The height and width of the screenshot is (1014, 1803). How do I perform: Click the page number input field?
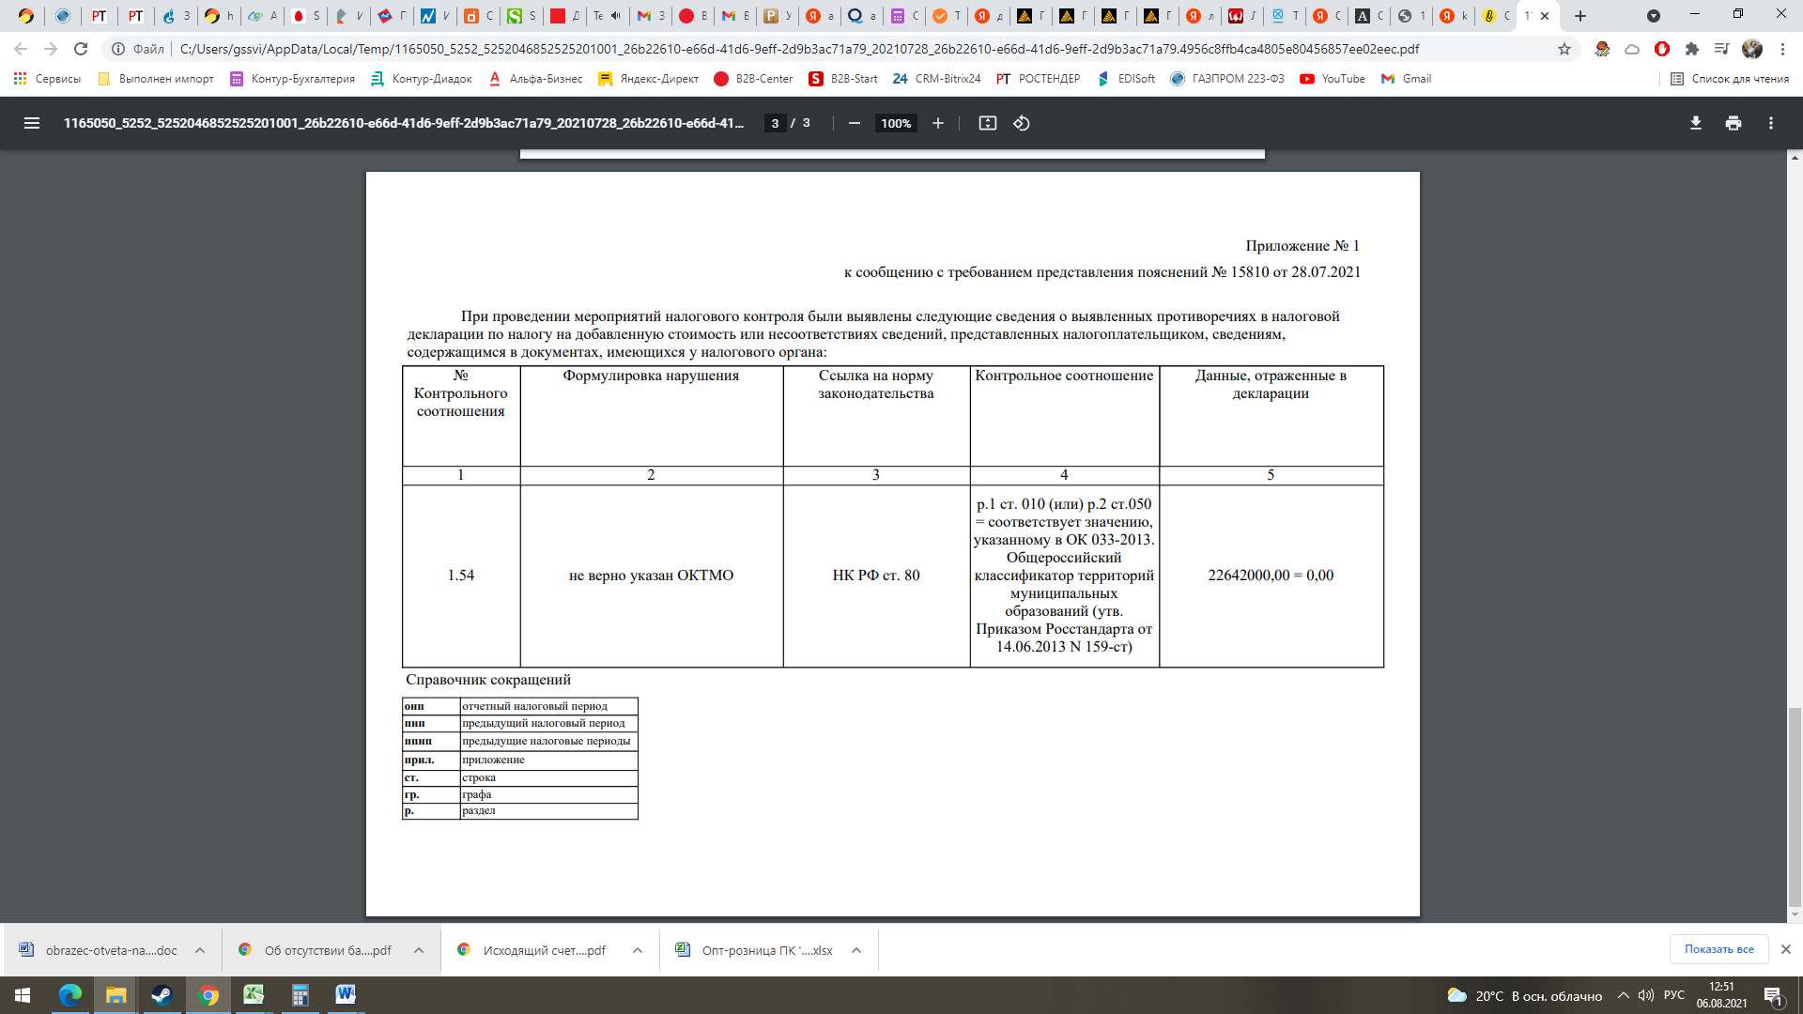click(775, 123)
